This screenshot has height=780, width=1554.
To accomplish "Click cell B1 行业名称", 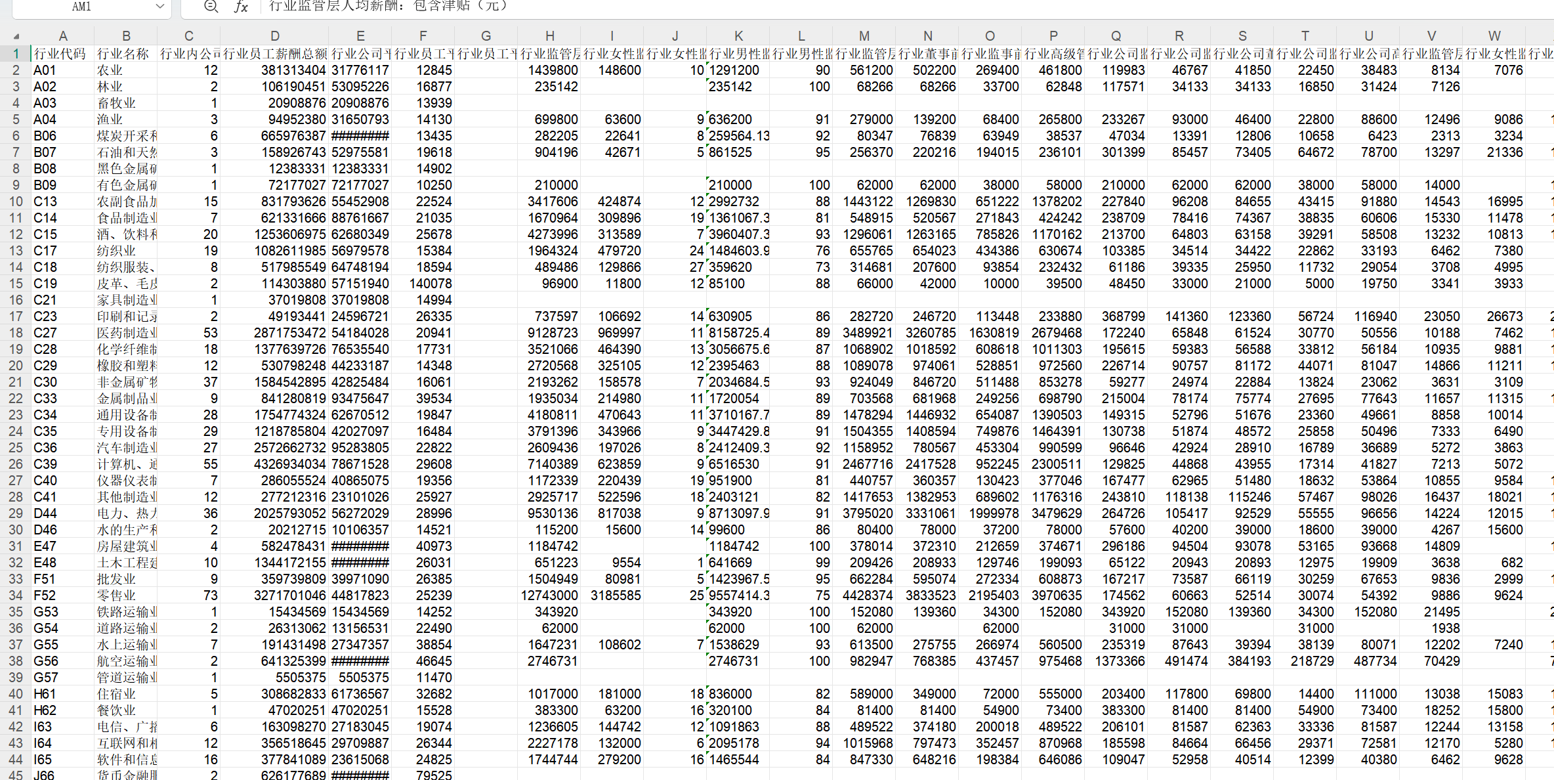I will [x=125, y=54].
